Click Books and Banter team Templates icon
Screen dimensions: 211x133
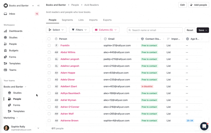pos(9,111)
